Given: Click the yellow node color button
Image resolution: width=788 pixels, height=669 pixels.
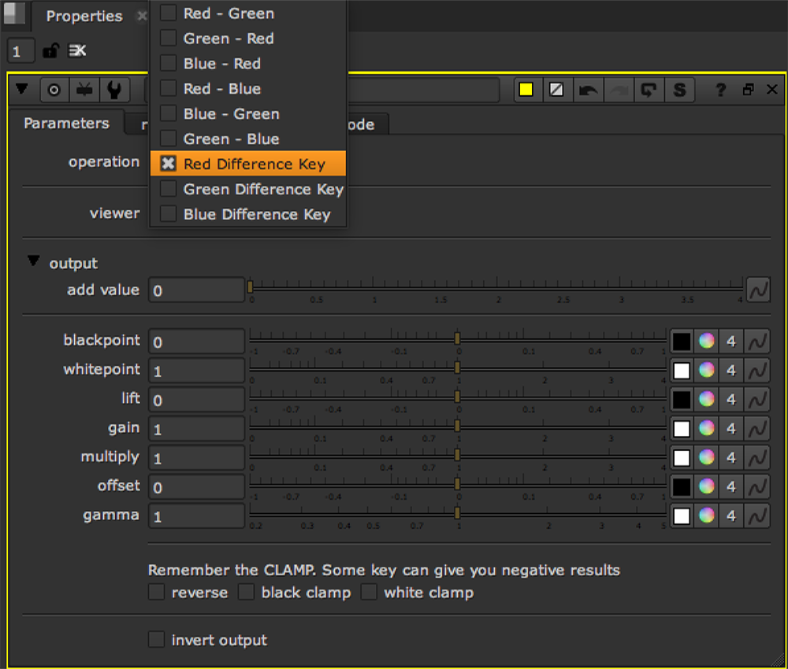Looking at the screenshot, I should click(x=526, y=91).
